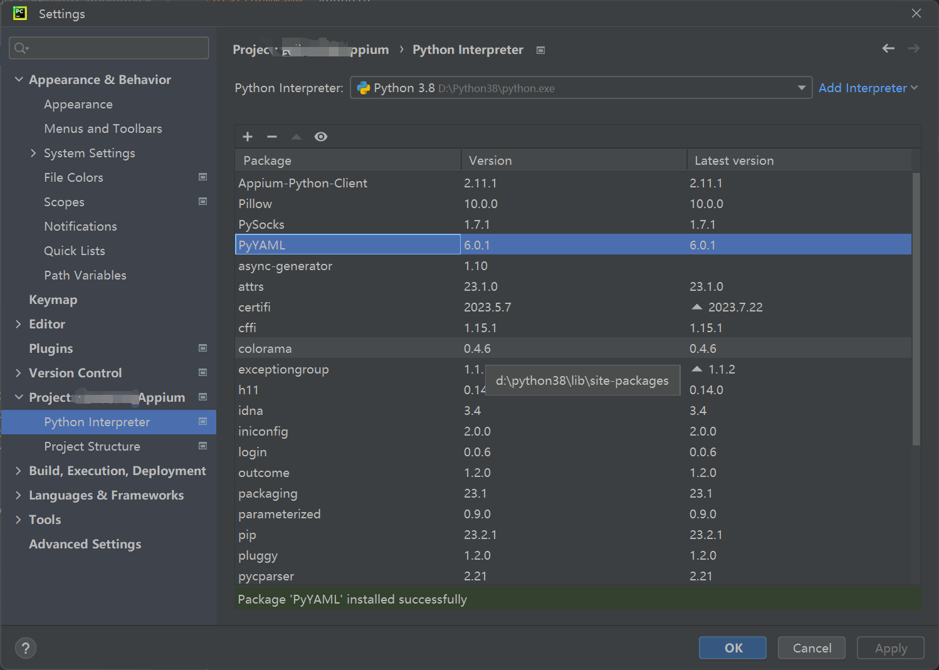Click the icon next to Python Interpreter breadcrumb

pyautogui.click(x=540, y=50)
